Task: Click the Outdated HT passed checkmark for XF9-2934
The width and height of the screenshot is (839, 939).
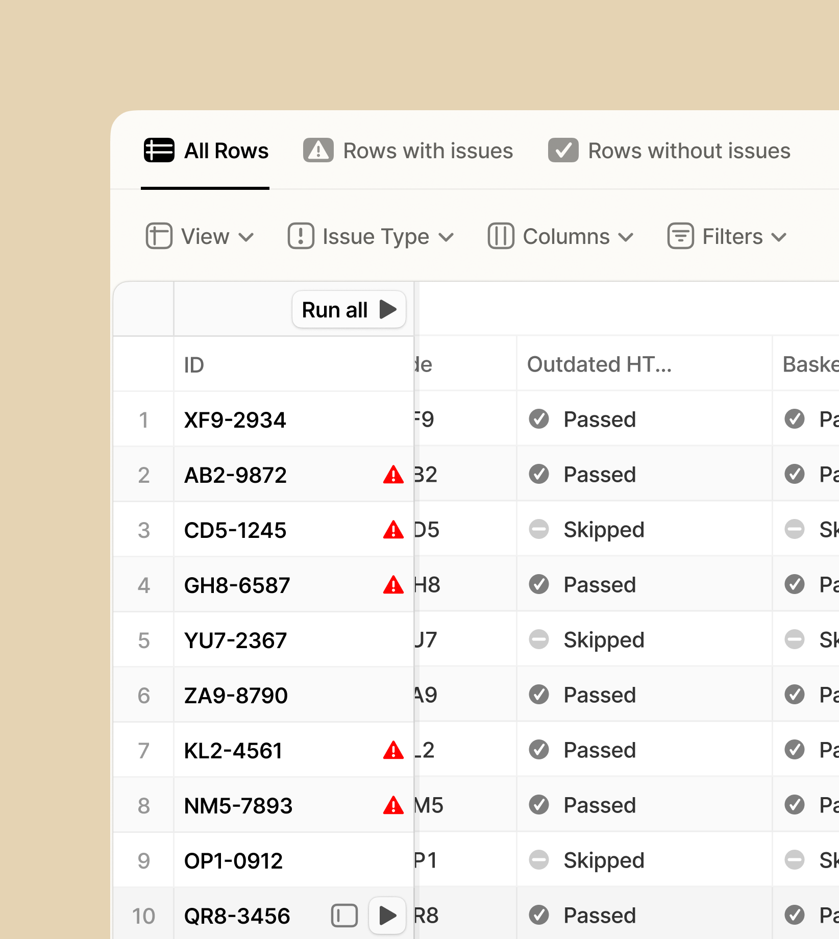Action: point(539,419)
